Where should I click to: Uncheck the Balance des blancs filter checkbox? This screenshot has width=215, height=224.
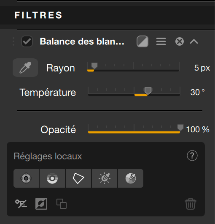(x=27, y=41)
